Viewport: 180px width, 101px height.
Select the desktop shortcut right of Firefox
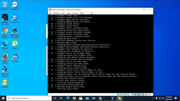15,58
